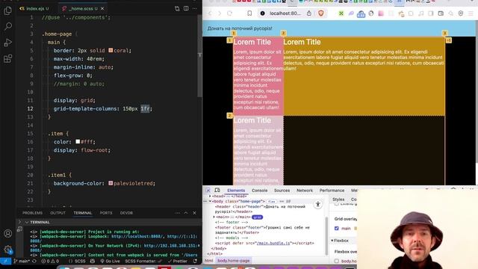Click the open changes icon in editor toolbar
This screenshot has width=478, height=269.
tap(177, 8)
